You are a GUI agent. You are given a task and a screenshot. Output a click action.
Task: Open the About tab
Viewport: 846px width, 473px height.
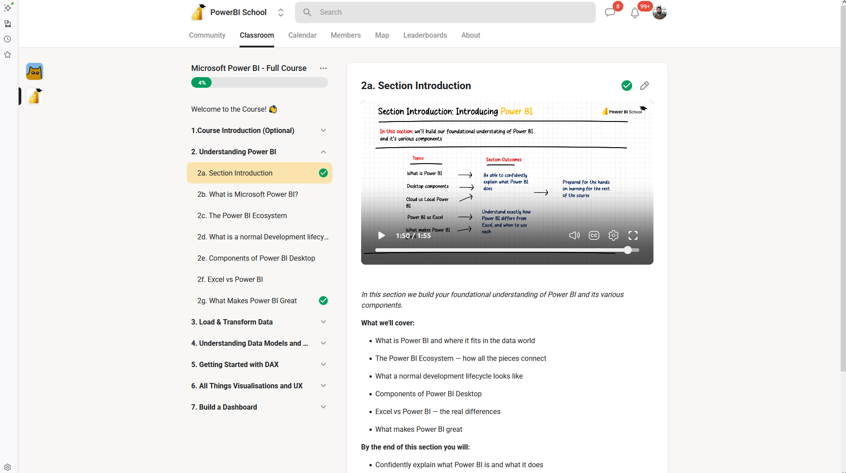click(x=471, y=35)
